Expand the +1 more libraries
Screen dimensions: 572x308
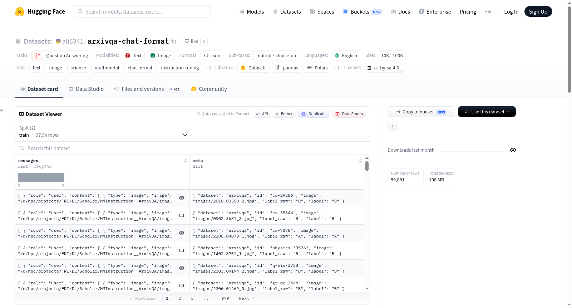337,68
